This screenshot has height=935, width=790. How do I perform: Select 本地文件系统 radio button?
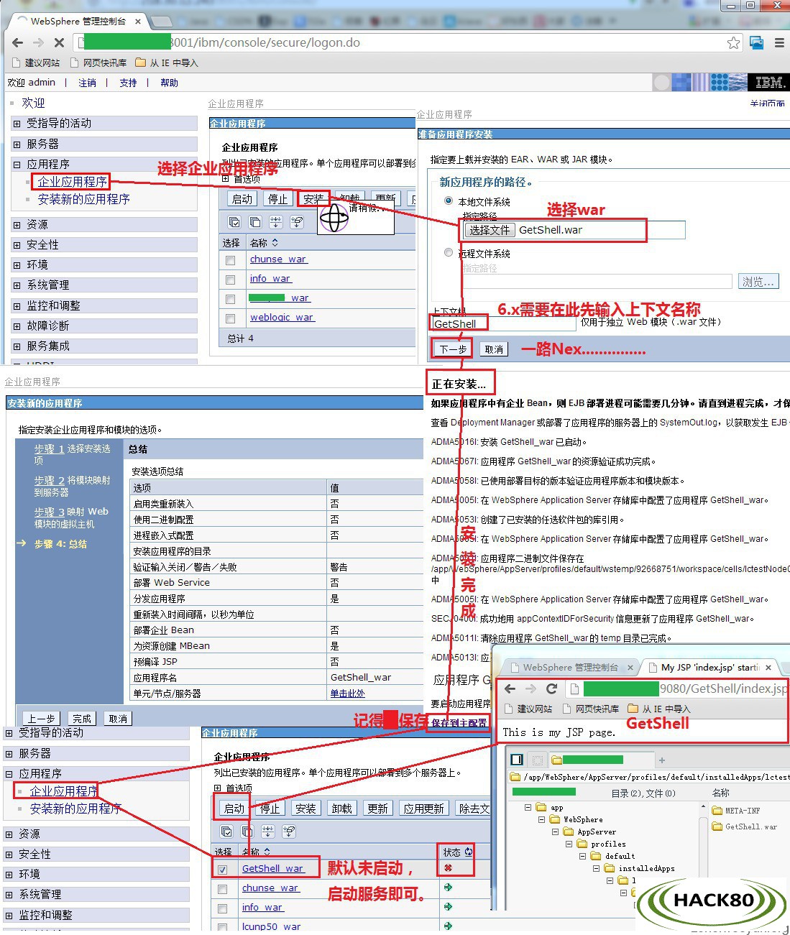coord(449,201)
